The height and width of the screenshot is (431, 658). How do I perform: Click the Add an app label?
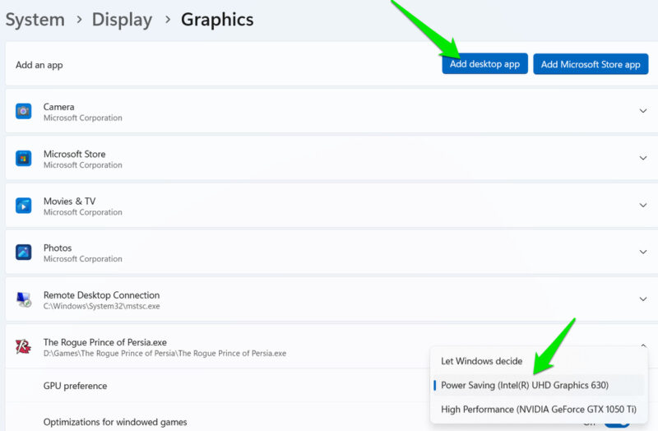point(39,65)
